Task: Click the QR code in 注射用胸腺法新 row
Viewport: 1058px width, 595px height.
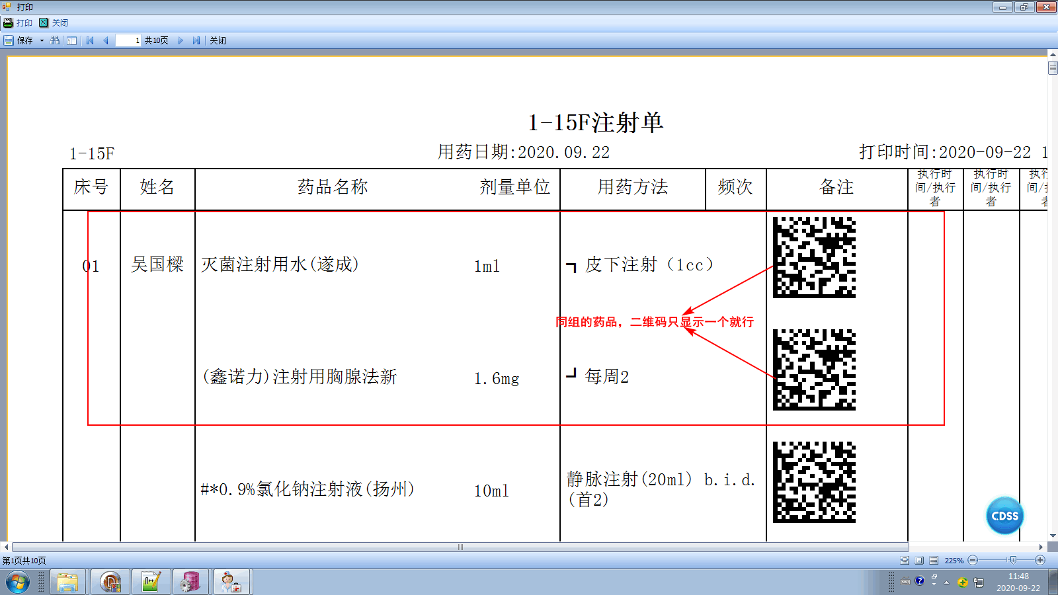Action: tap(814, 370)
